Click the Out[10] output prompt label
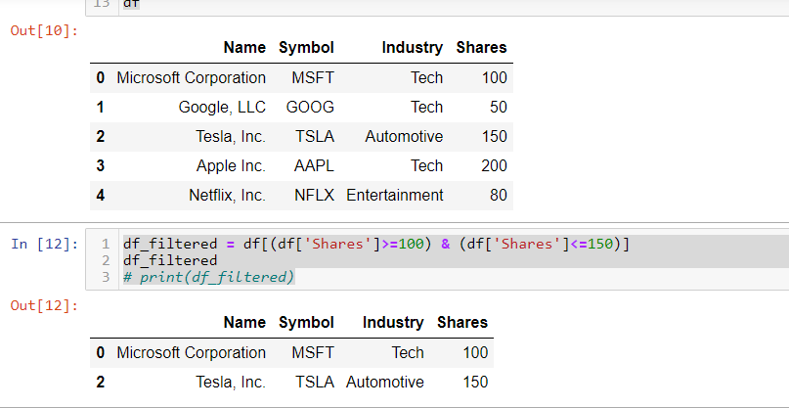The height and width of the screenshot is (408, 789). [44, 30]
